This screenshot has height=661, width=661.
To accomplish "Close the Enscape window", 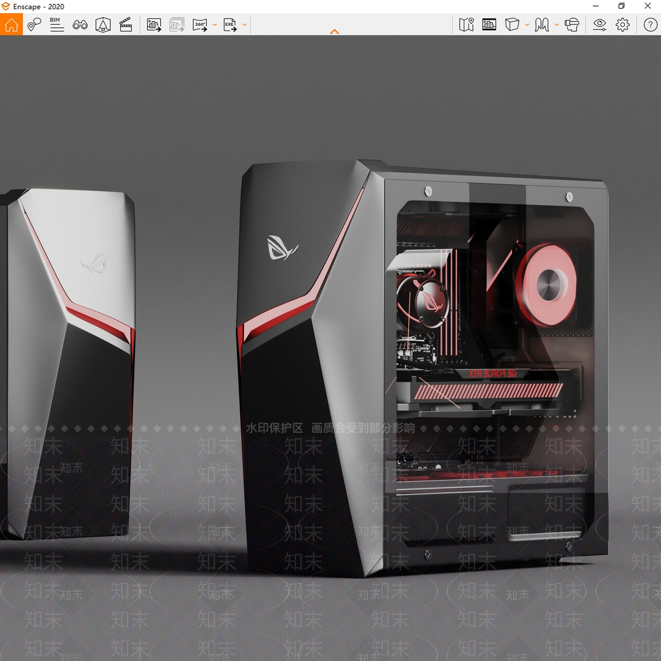I will [x=648, y=6].
